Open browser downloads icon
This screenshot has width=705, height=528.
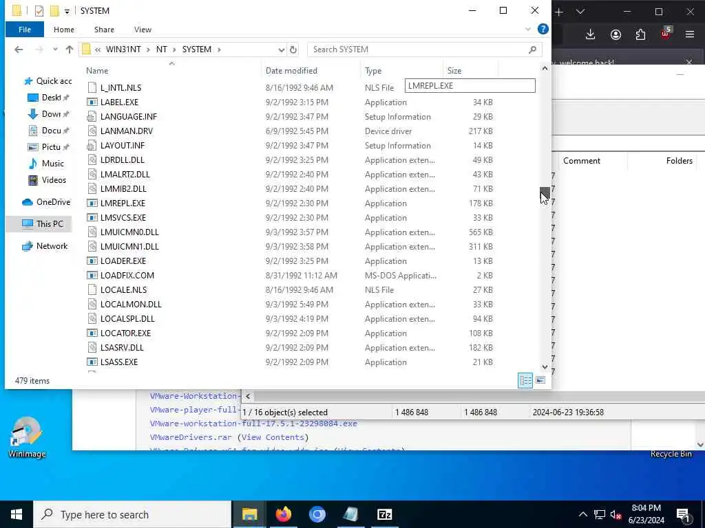(590, 34)
